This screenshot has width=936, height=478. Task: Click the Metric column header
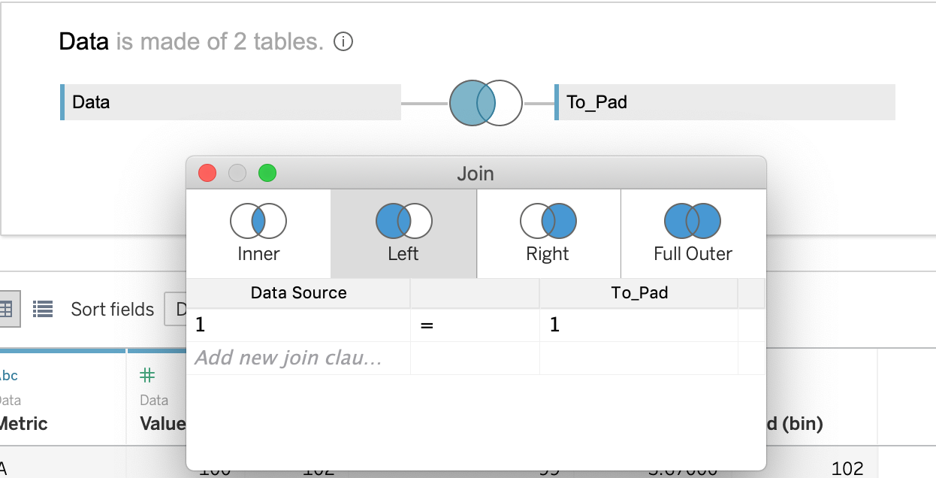pos(23,424)
